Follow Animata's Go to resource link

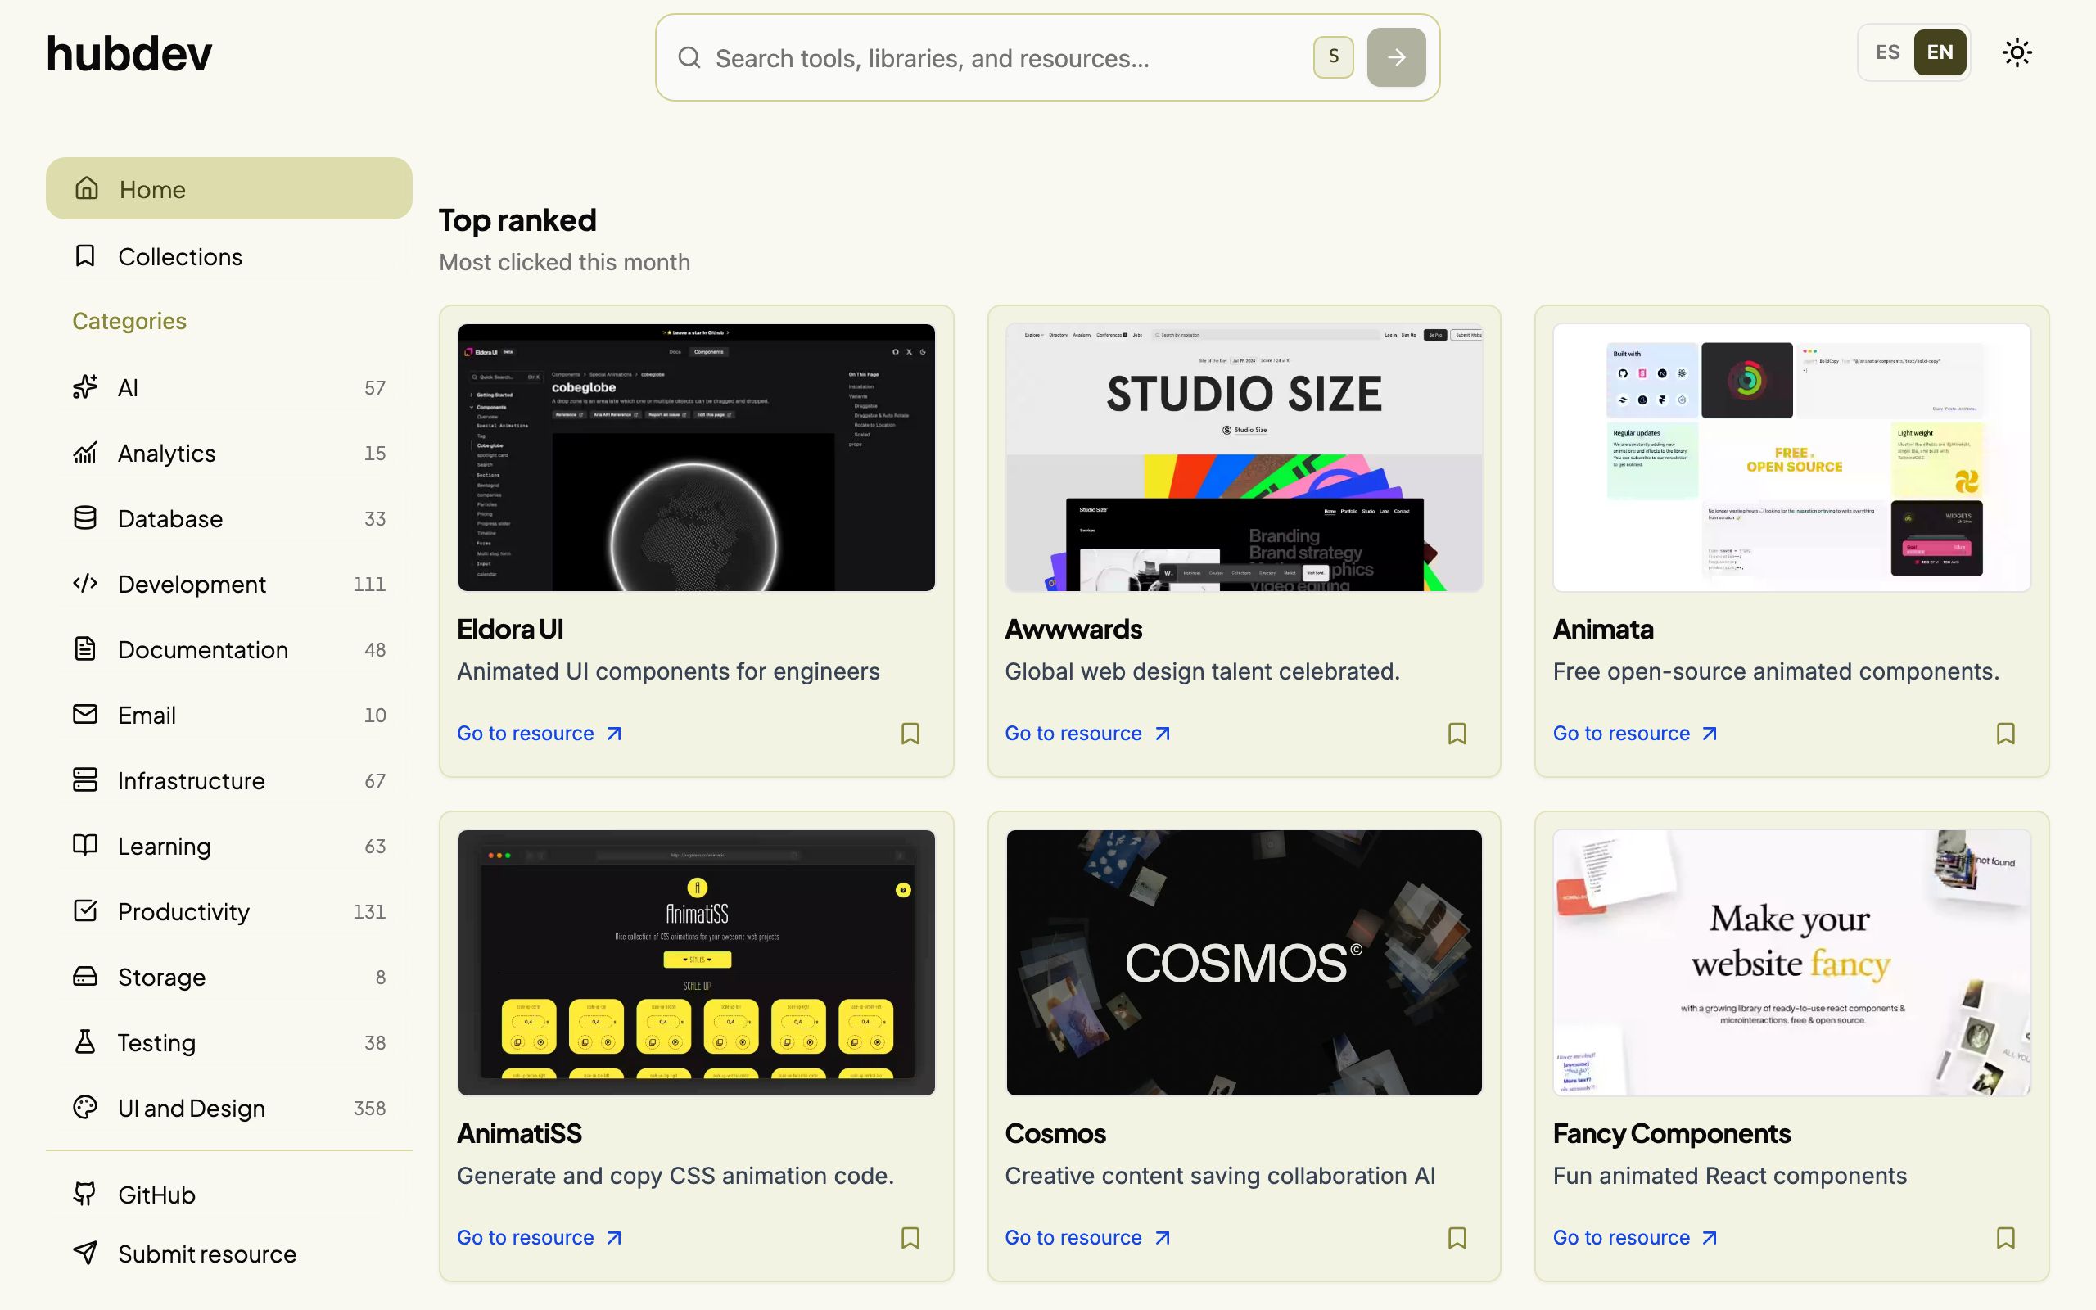point(1635,734)
